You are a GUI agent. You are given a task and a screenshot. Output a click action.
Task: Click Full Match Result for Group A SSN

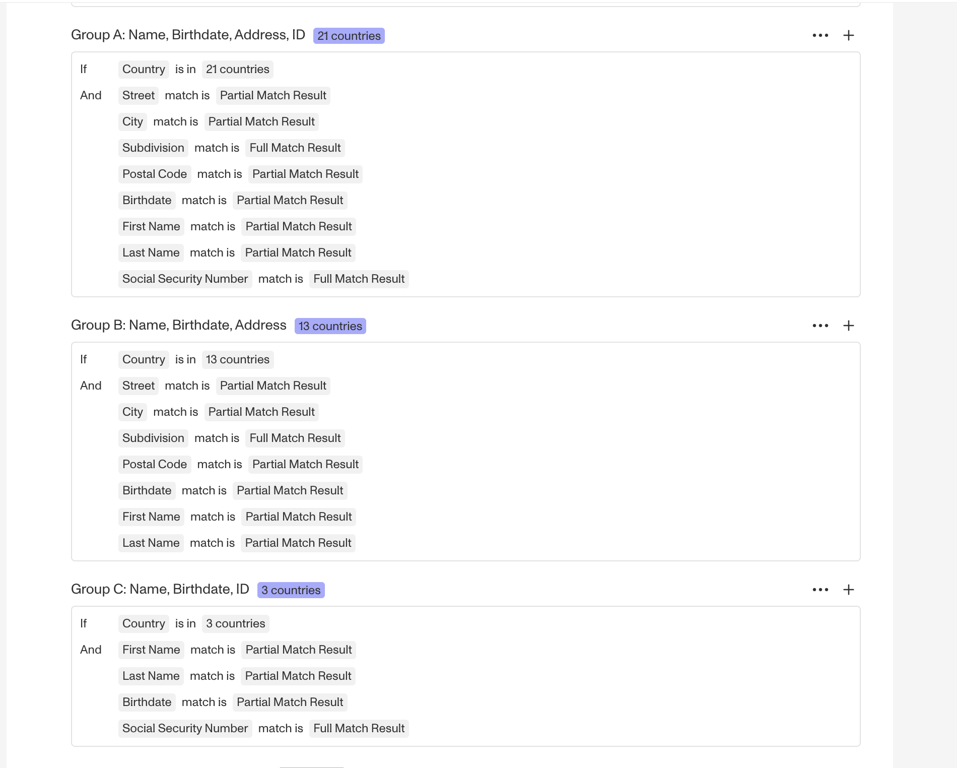click(x=358, y=279)
